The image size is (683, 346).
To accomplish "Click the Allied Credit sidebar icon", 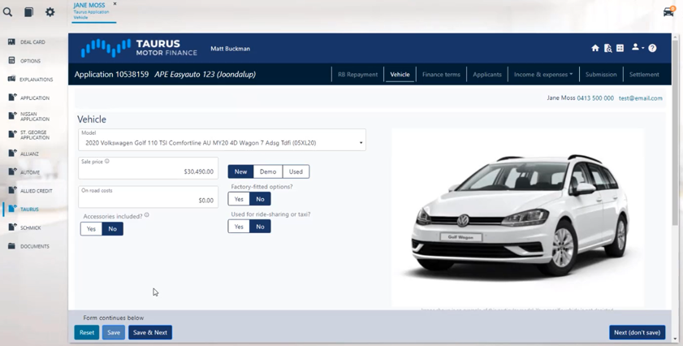I will click(x=12, y=190).
